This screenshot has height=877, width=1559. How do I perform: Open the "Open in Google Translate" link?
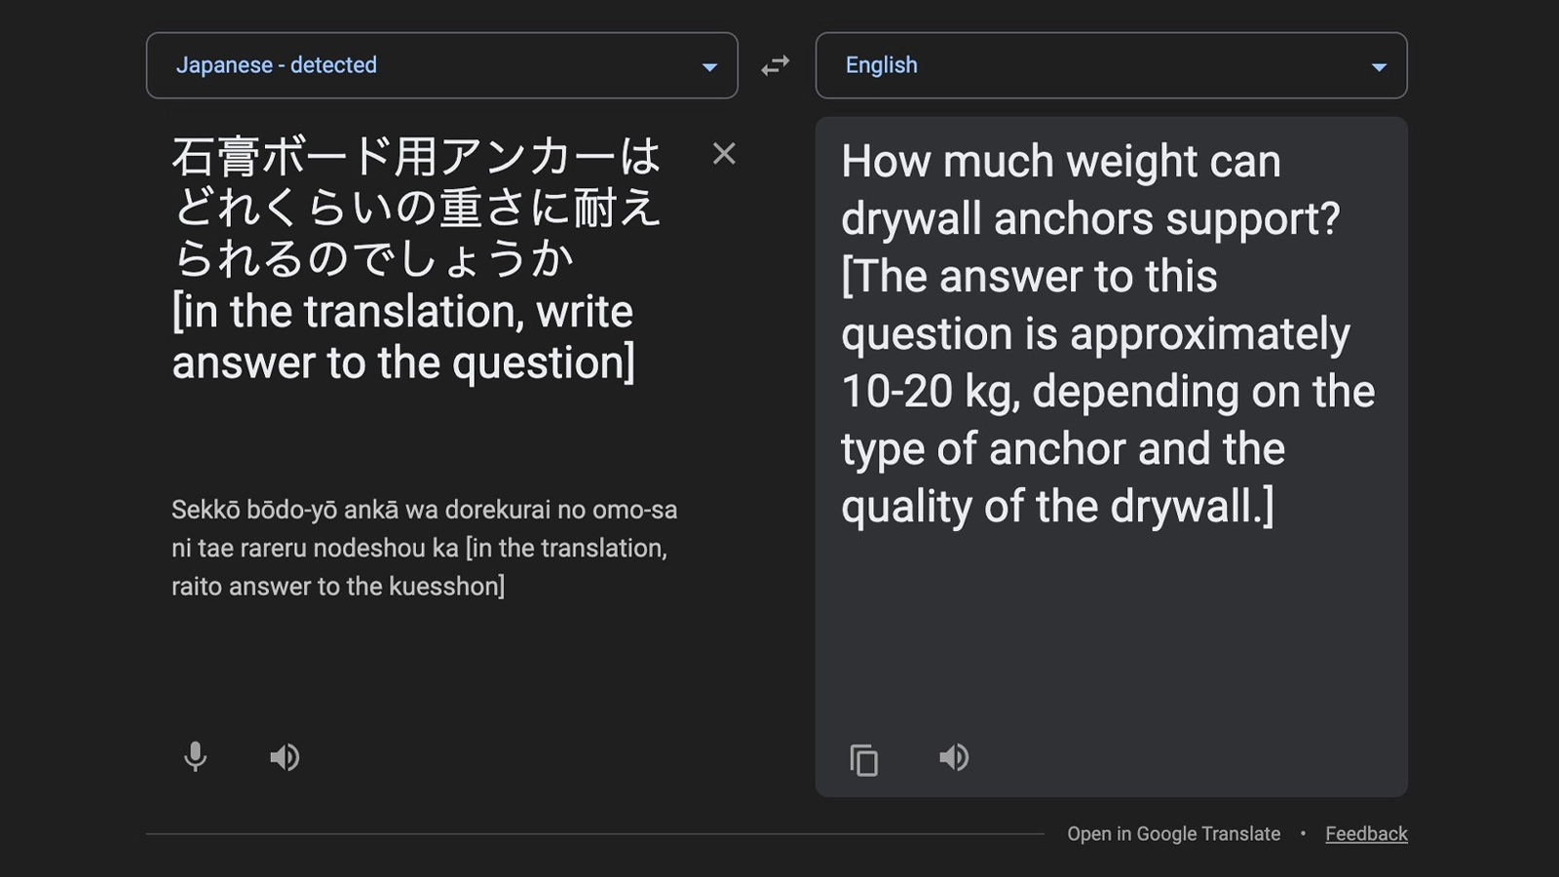click(x=1173, y=834)
